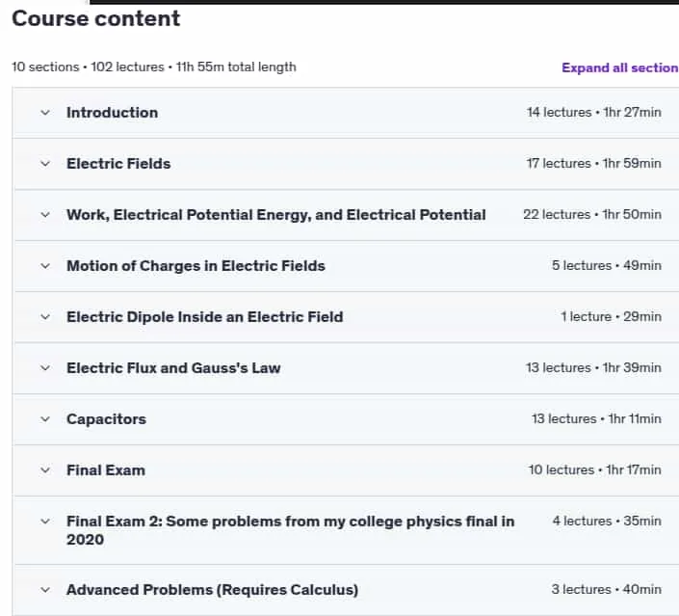Expand Advanced Problems chevron
Viewport: 679px width, 616px height.
coord(45,590)
